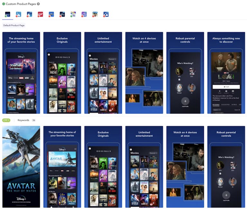This screenshot has height=209, width=247.
Task: Open the Keywords tab with count 36
Action: 26,120
